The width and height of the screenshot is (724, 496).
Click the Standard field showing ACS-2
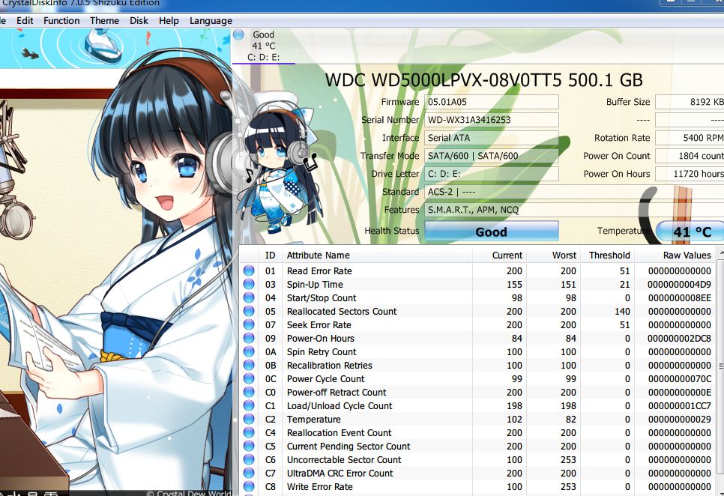click(x=574, y=192)
